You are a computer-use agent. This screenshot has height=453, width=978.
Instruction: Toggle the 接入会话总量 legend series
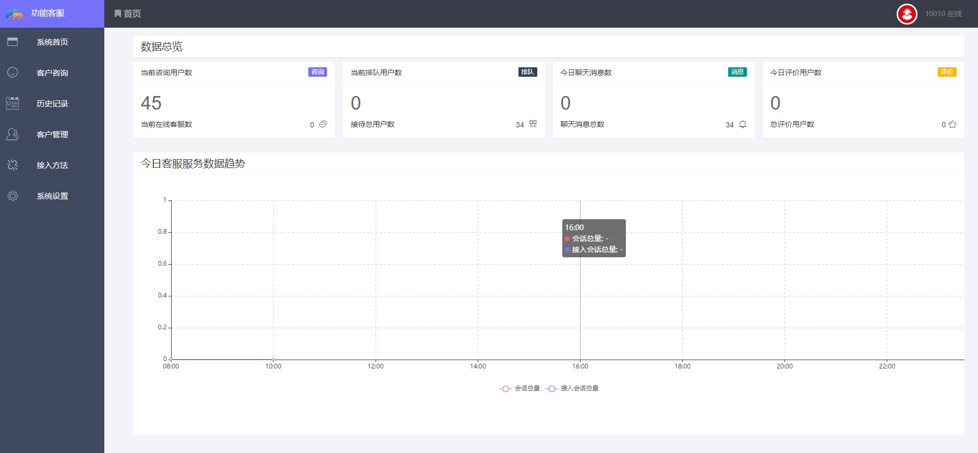click(x=572, y=388)
